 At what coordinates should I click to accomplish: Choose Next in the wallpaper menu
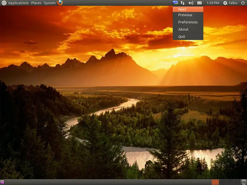coord(188,9)
